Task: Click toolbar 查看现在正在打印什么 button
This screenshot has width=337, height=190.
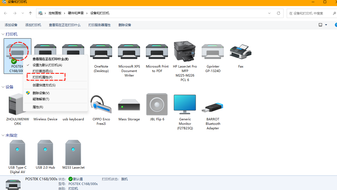Action: coord(65,25)
